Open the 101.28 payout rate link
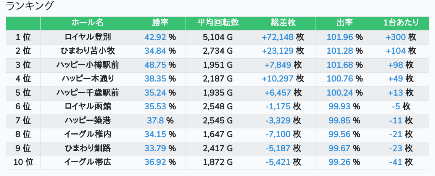 [x=340, y=51]
